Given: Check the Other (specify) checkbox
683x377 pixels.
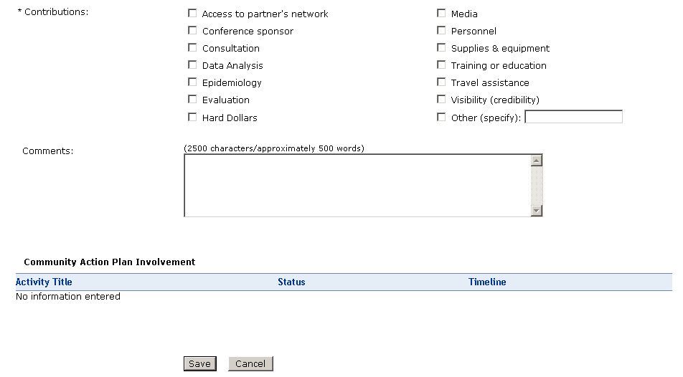Looking at the screenshot, I should (441, 118).
